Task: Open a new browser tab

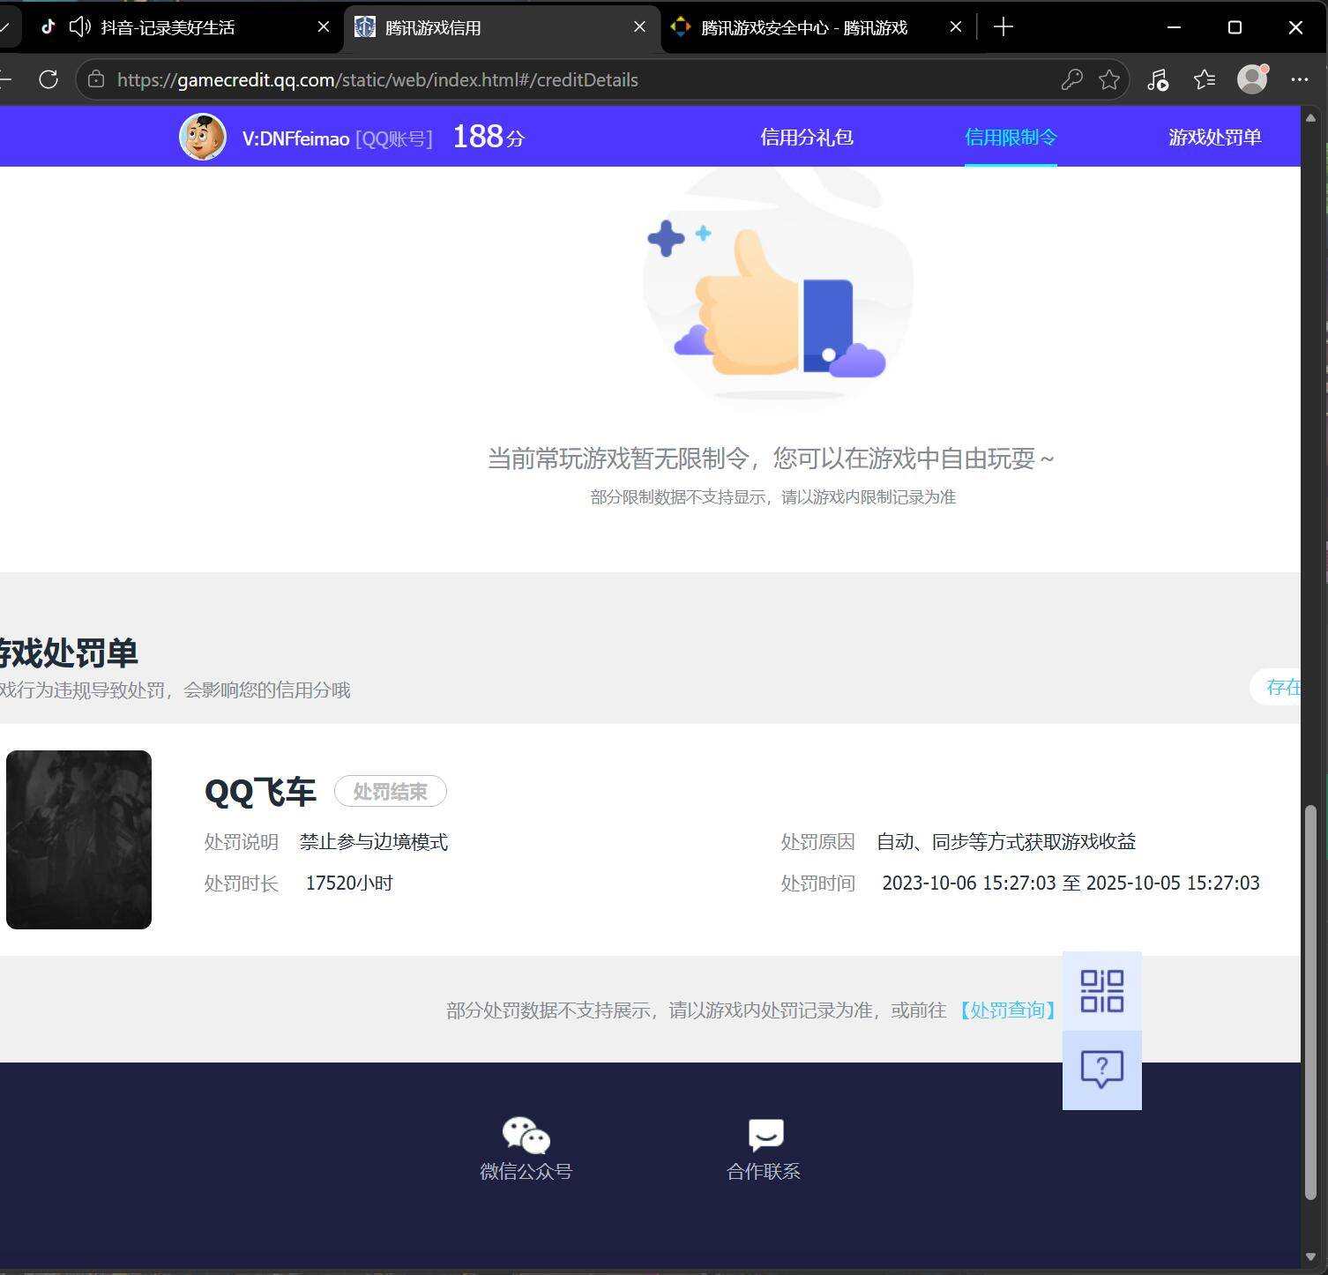Action: coord(1003,27)
